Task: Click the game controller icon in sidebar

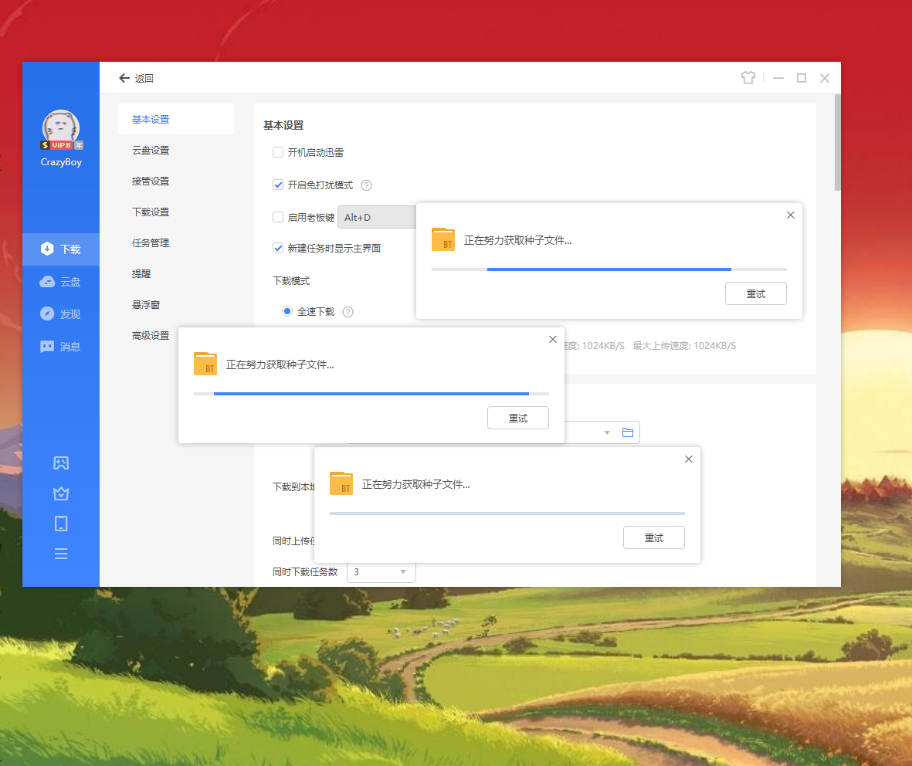Action: (x=61, y=463)
